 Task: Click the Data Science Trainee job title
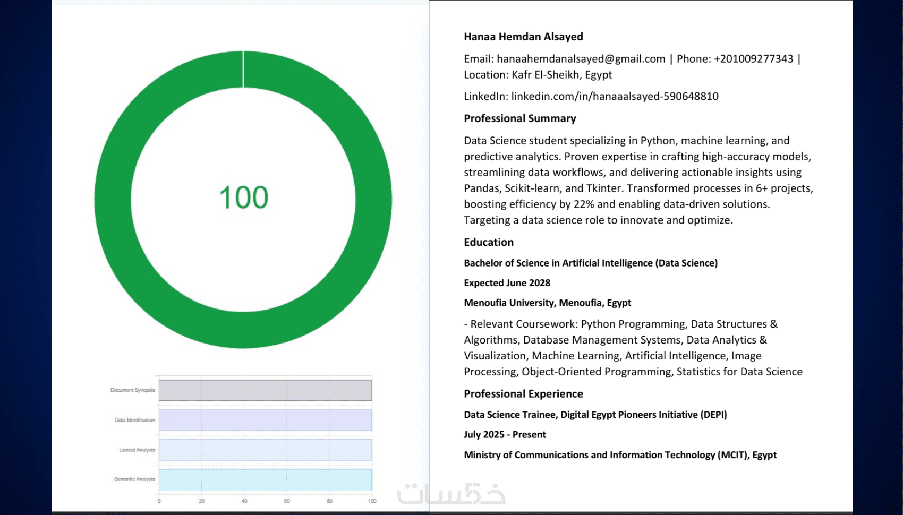[x=595, y=415]
